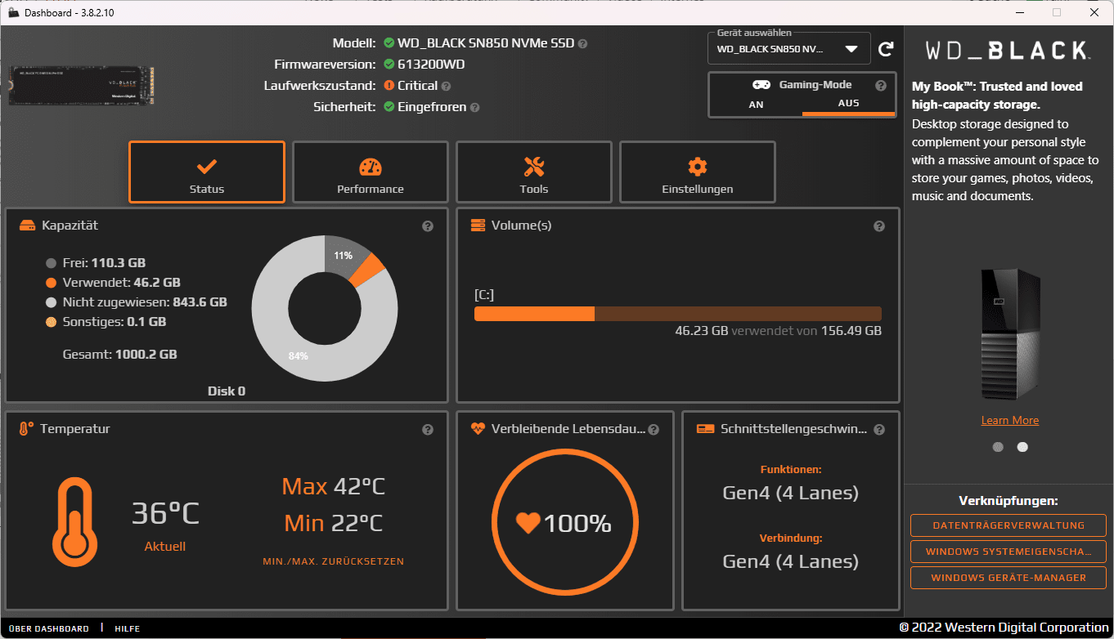The image size is (1114, 639).
Task: Open the Performance tab
Action: click(x=371, y=172)
